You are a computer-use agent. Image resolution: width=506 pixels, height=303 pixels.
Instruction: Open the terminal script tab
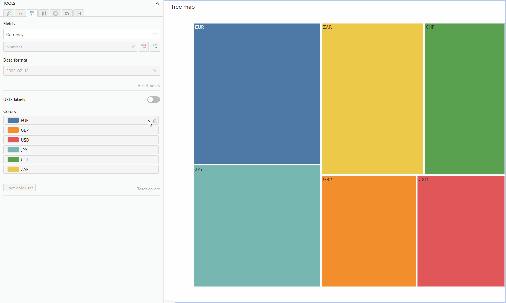pyautogui.click(x=55, y=13)
